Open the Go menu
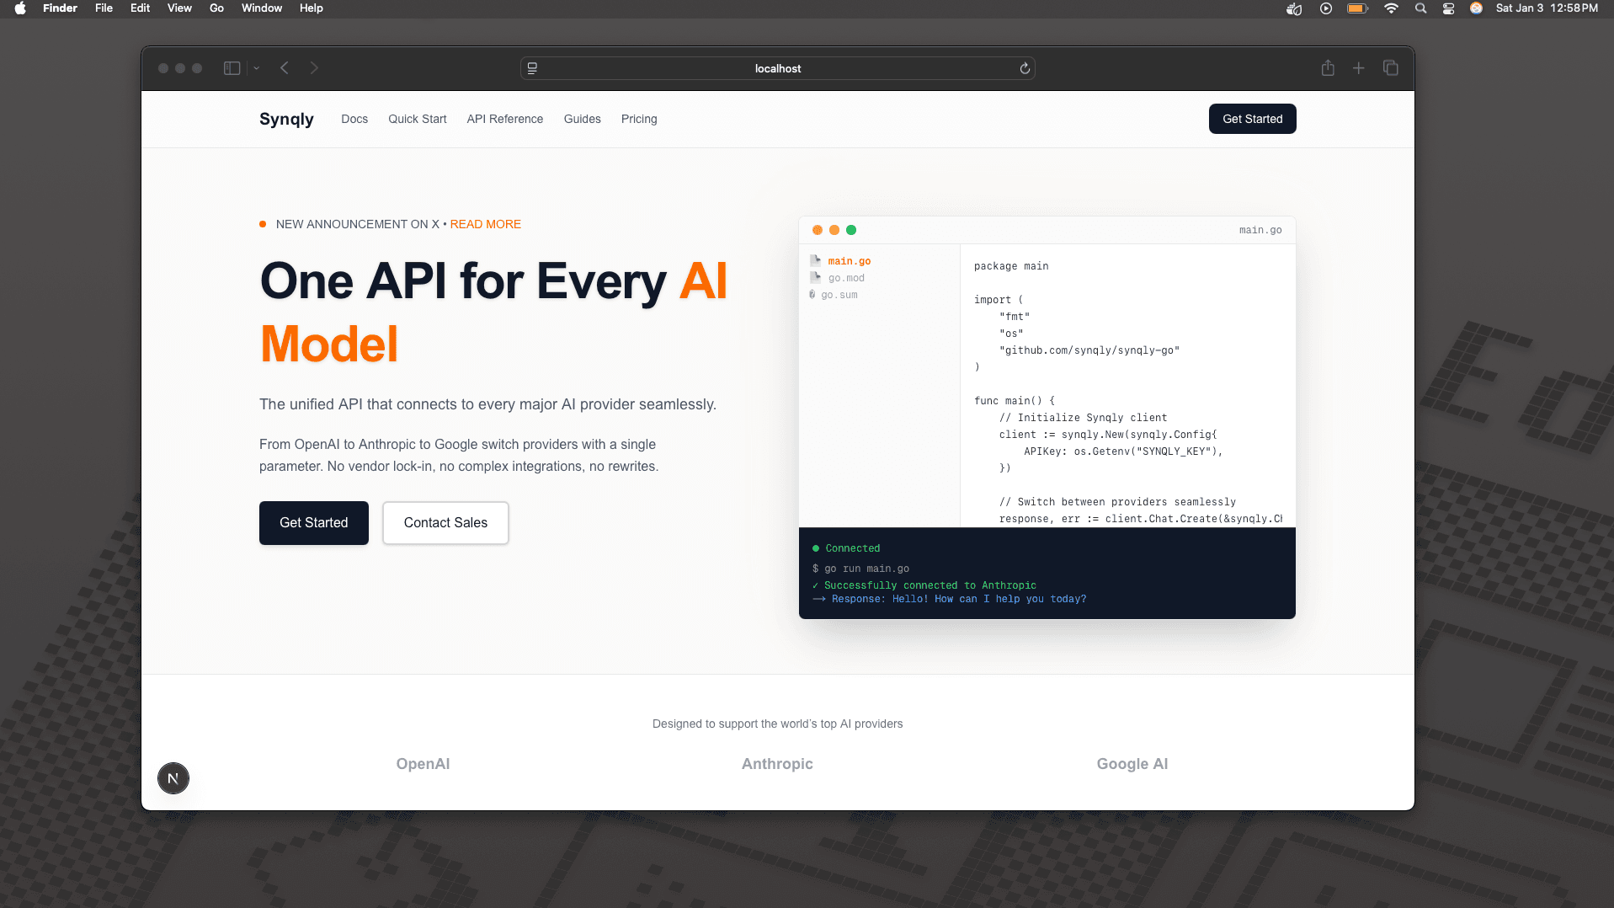1614x908 pixels. 216,8
